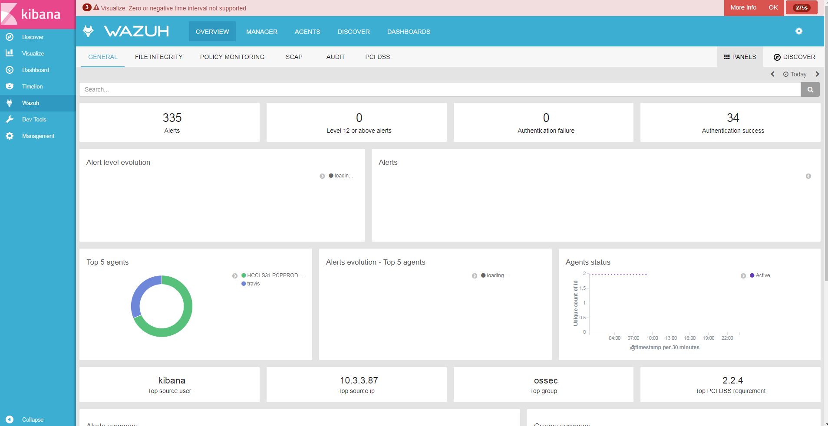
Task: Open the Today time range picker
Action: coord(795,74)
